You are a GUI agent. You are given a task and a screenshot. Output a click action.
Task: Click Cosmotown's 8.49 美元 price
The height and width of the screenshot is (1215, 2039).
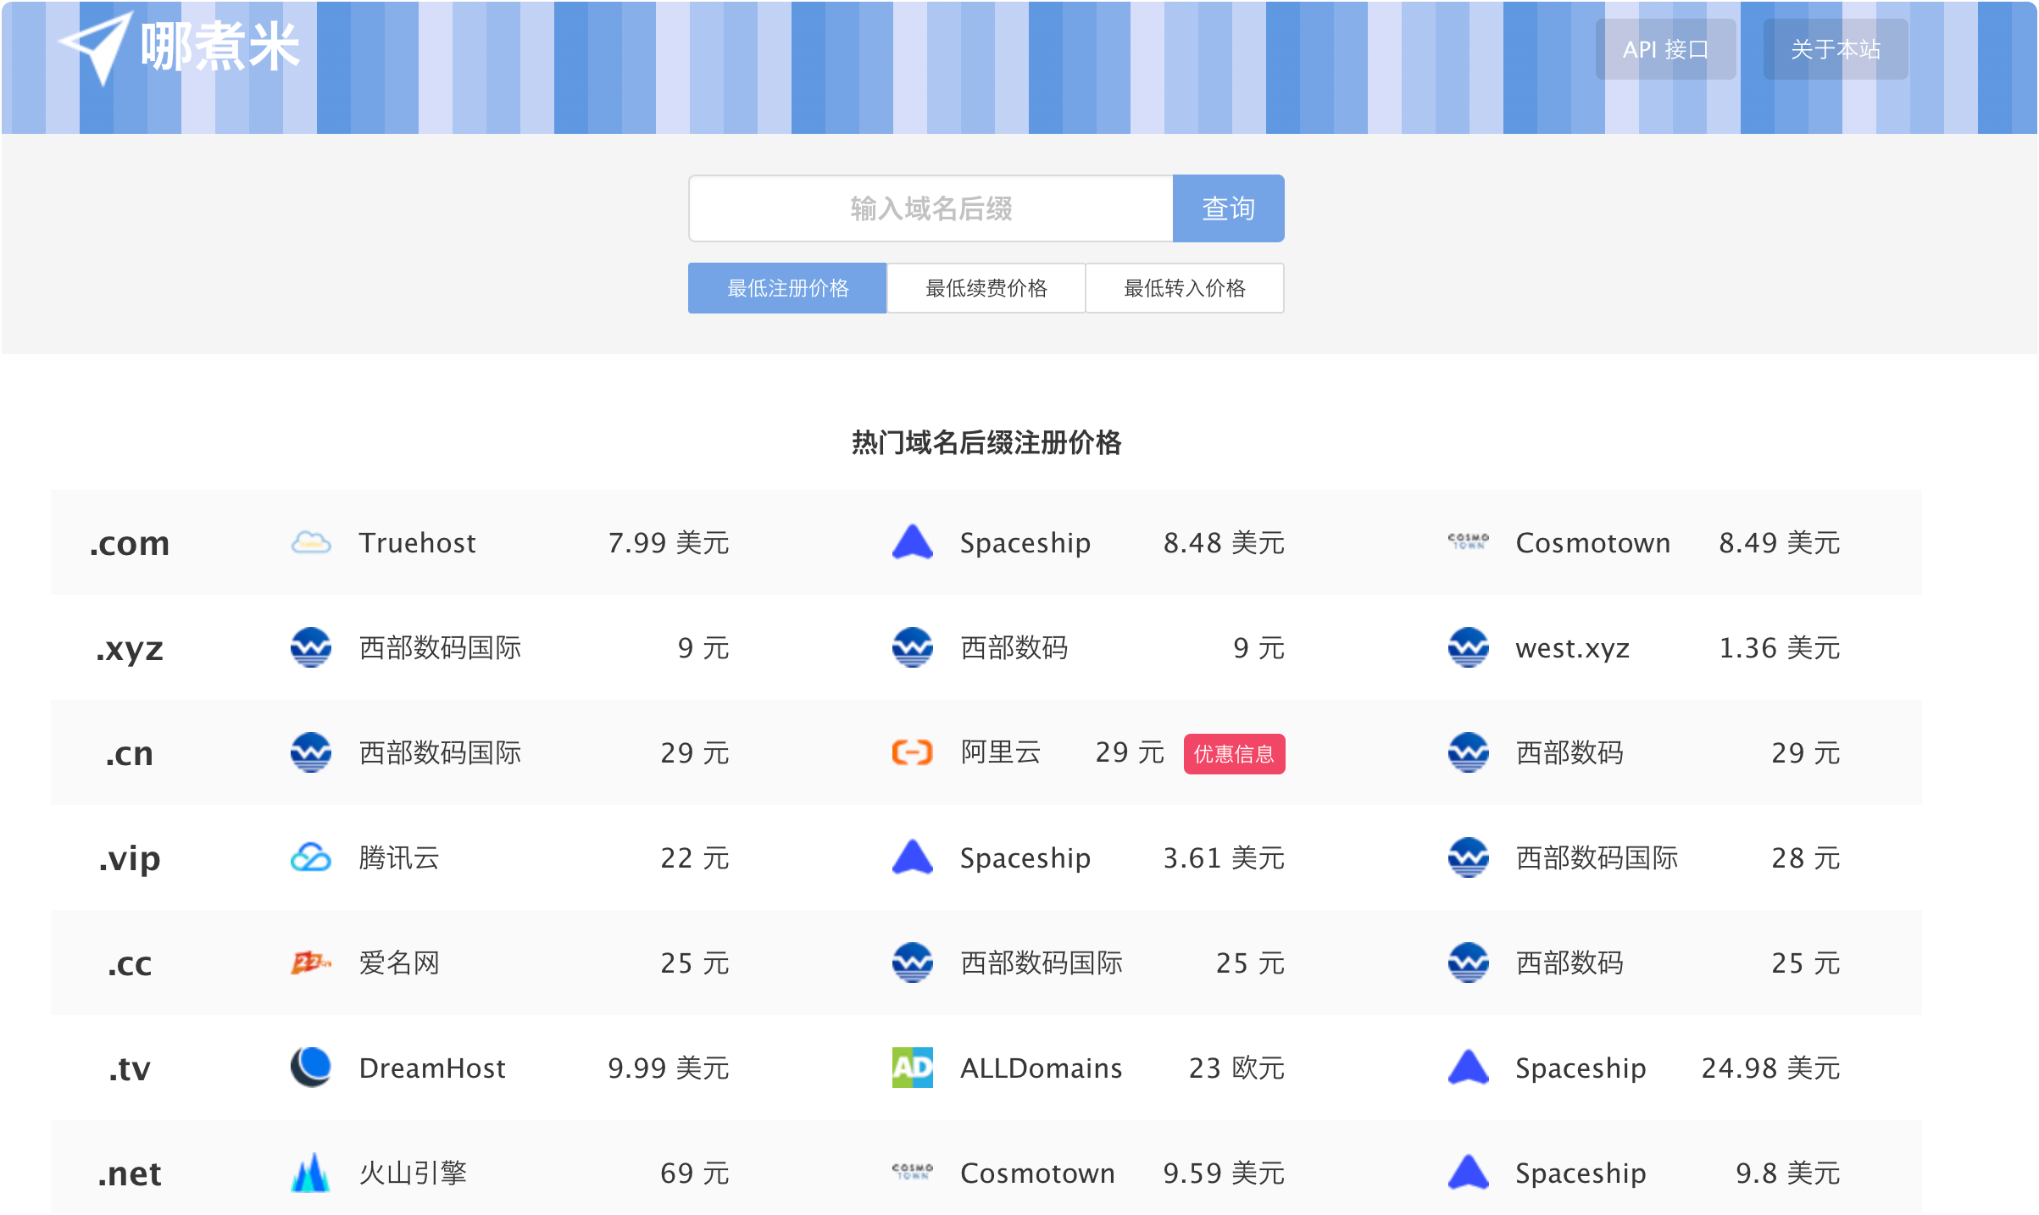point(1780,542)
